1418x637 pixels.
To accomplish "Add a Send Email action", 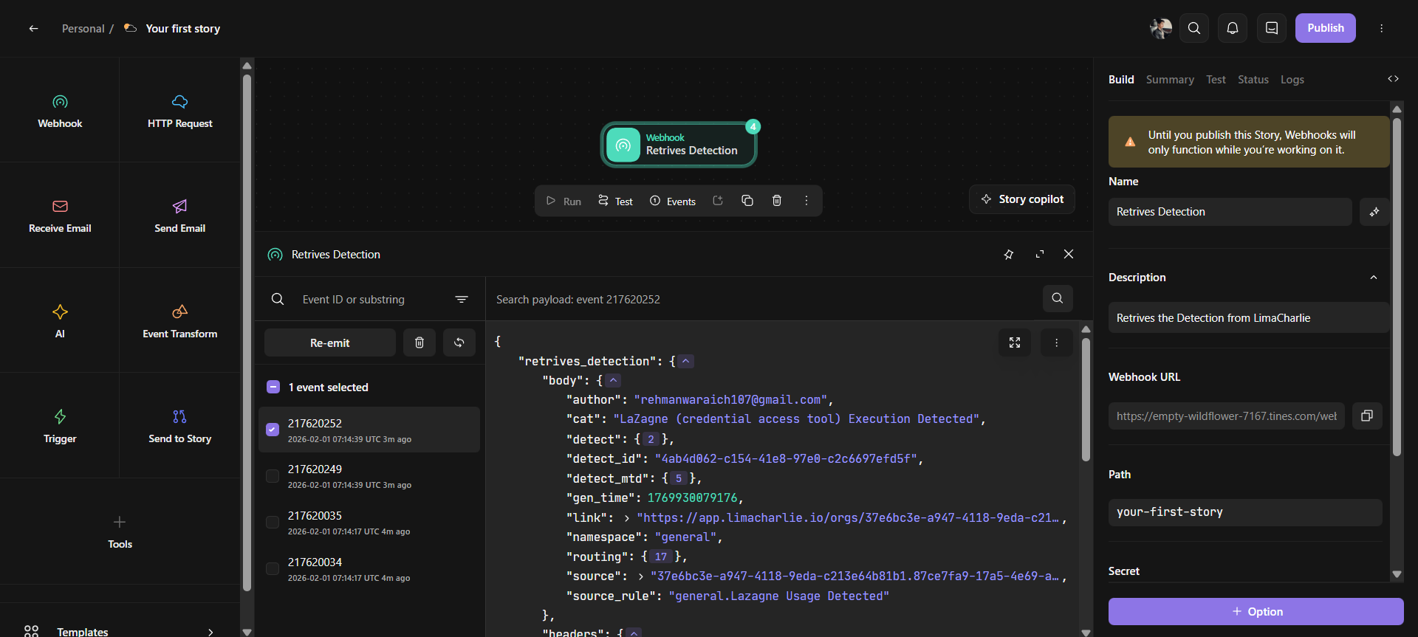I will point(180,216).
